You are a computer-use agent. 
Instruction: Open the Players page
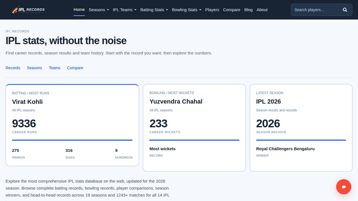pos(212,10)
